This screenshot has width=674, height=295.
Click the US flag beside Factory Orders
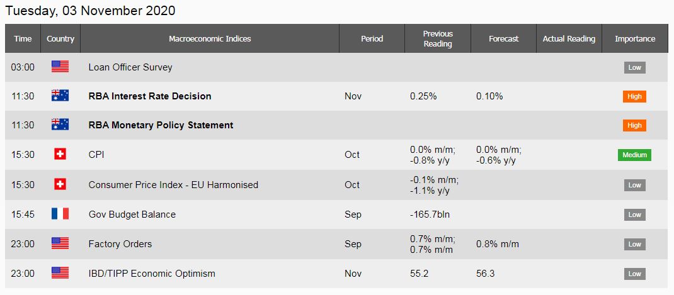pyautogui.click(x=60, y=243)
